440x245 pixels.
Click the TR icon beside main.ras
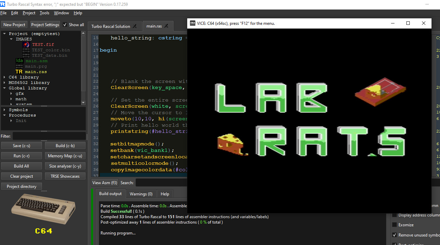click(x=19, y=72)
